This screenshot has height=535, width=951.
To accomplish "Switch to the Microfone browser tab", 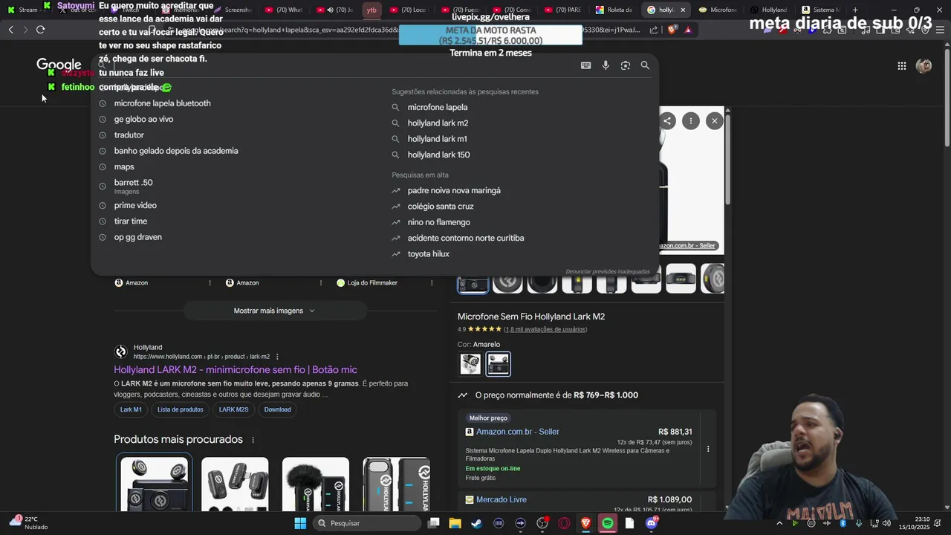I will [x=718, y=10].
